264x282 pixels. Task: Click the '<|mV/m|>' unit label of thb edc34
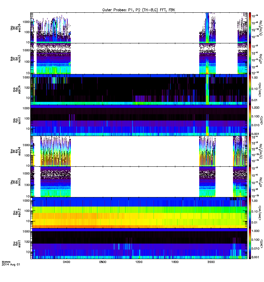point(260,90)
